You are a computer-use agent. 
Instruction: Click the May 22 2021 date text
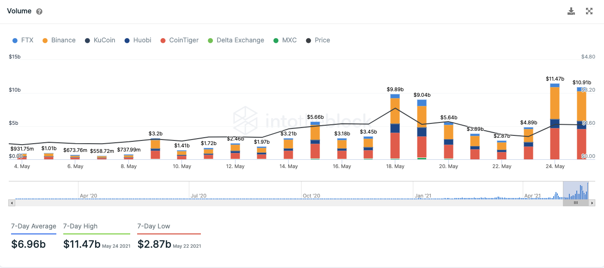coord(187,246)
